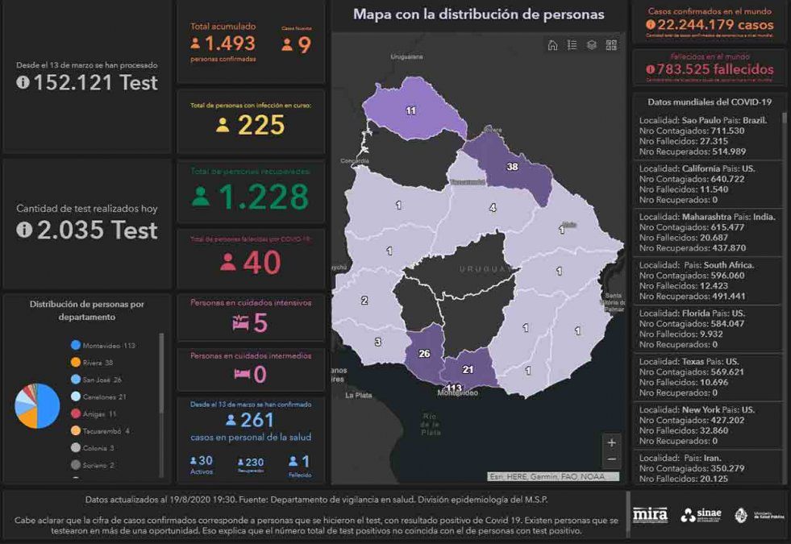
Task: Click info icon beside 22.244.179 casos
Action: (651, 24)
